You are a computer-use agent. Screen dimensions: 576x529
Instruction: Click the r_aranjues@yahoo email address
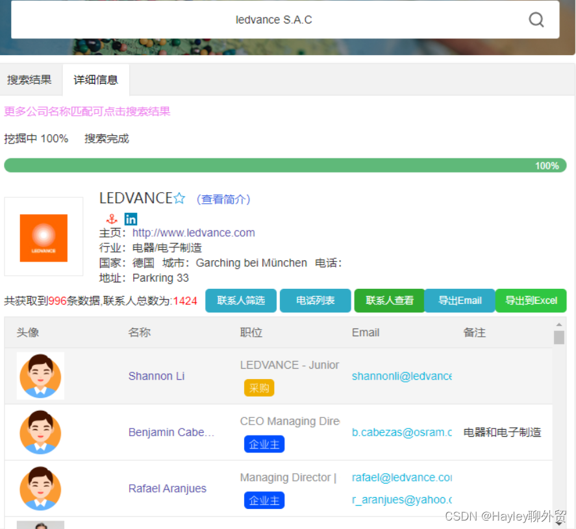click(402, 500)
